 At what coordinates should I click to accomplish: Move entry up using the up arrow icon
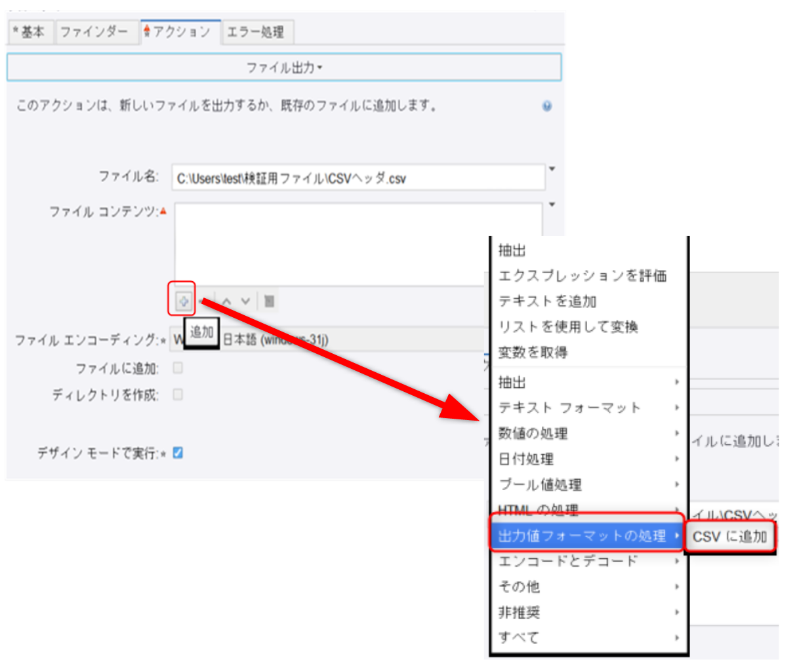point(228,301)
